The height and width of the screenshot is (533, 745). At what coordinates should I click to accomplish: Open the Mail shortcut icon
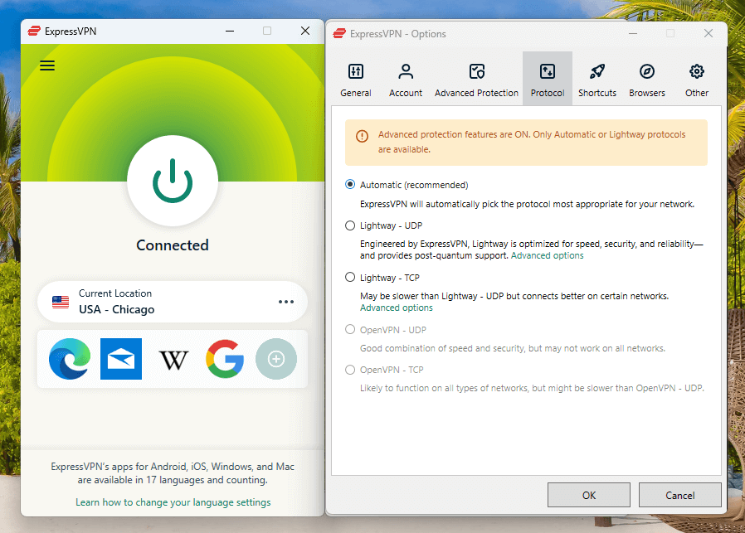click(x=121, y=359)
